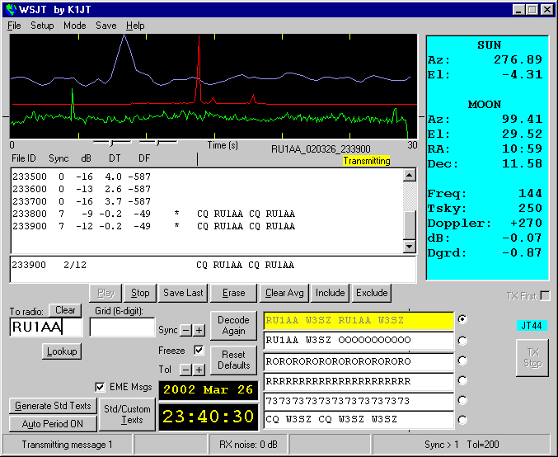Image resolution: width=558 pixels, height=457 pixels.
Task: Click the Stop button
Action: (140, 293)
